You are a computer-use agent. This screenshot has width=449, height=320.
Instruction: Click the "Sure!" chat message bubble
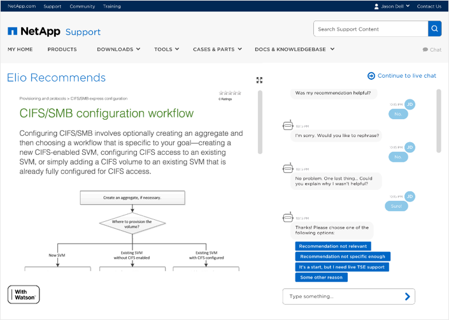[396, 207]
